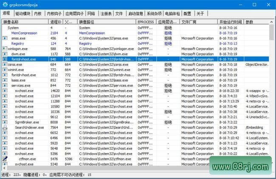Click the icon of svchost.exe PID 10580
Image resolution: width=276 pixels, height=179 pixels.
click(5, 106)
